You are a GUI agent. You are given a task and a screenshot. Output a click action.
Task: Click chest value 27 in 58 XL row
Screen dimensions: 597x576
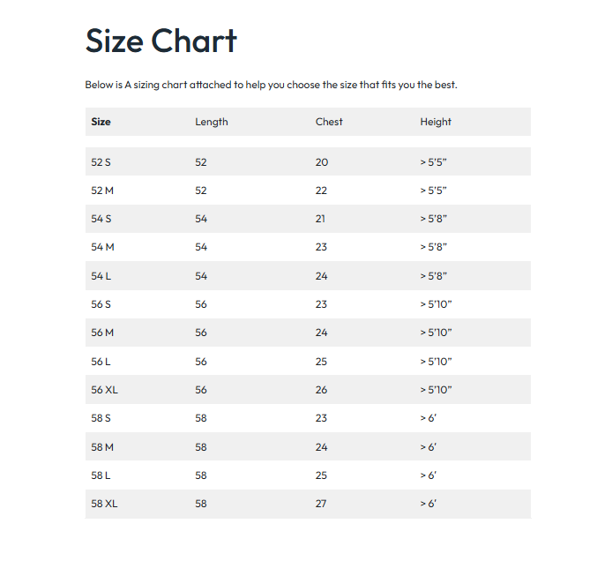(321, 504)
